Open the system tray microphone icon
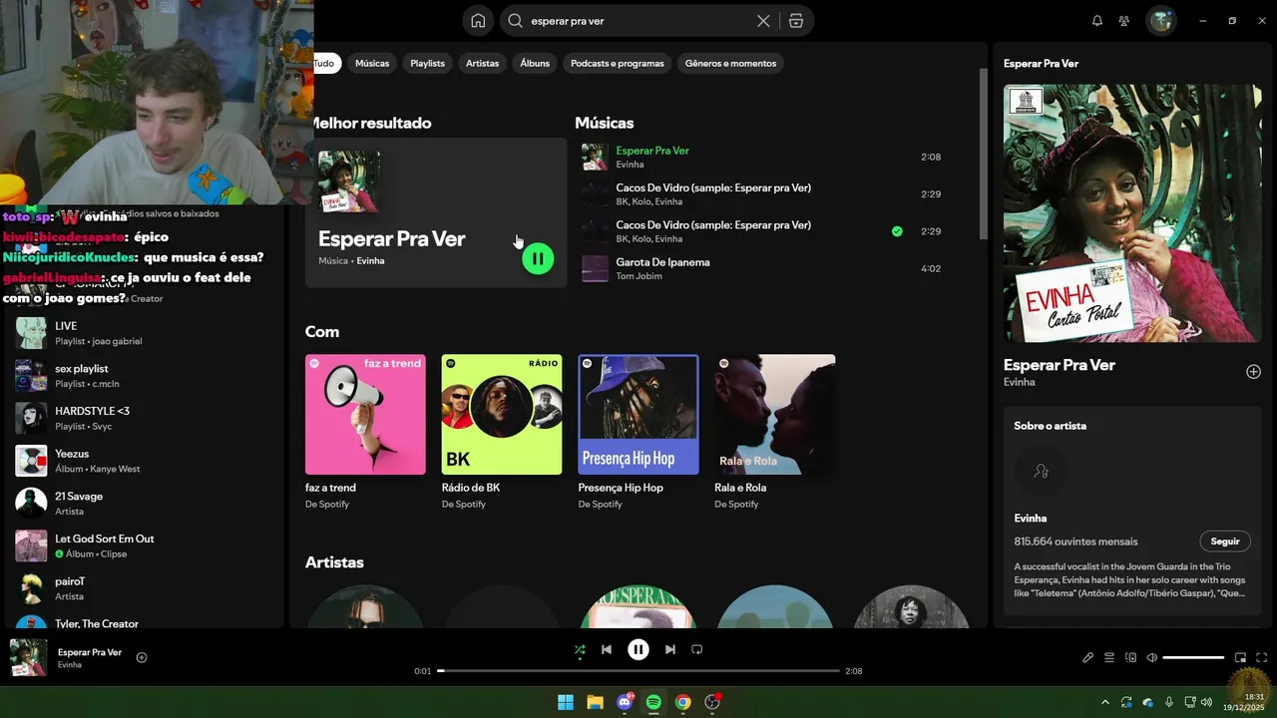This screenshot has width=1277, height=718. coord(1169,702)
